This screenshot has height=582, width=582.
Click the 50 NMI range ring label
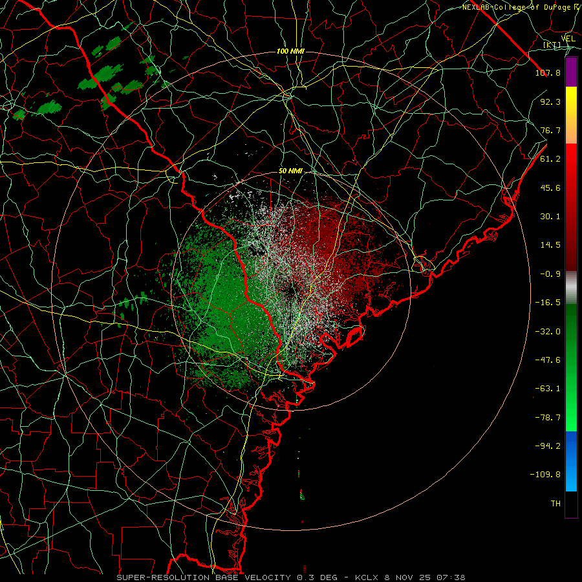pyautogui.click(x=290, y=171)
